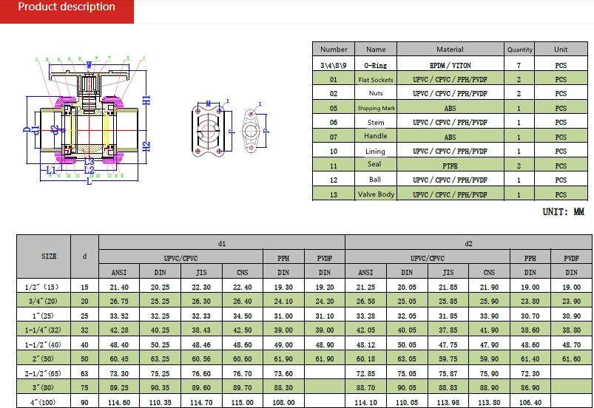Select the part number cell '3\4\8\9'
This screenshot has width=594, height=408.
[x=334, y=65]
